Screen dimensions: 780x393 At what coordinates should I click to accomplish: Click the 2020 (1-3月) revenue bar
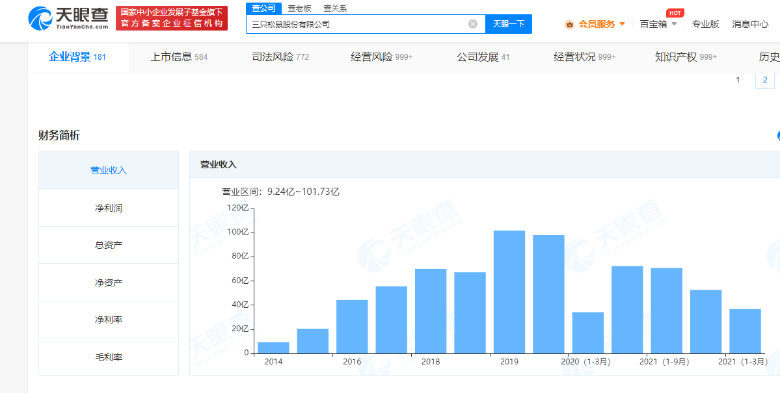click(587, 333)
